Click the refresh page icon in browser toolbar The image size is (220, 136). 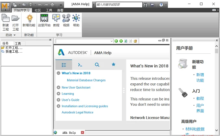coord(126,41)
